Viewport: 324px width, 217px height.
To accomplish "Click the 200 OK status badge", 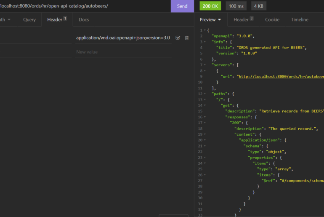I will pyautogui.click(x=210, y=6).
